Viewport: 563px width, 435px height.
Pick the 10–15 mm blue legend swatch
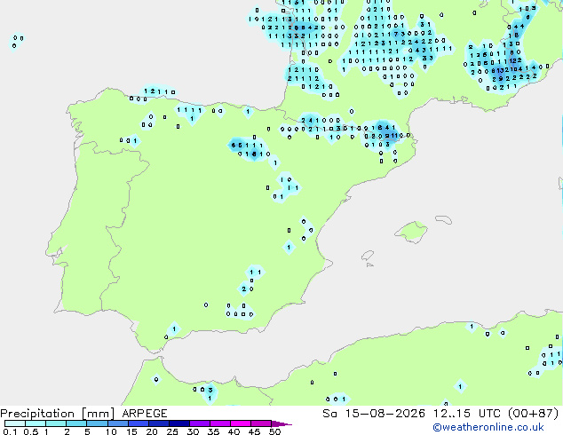point(118,423)
